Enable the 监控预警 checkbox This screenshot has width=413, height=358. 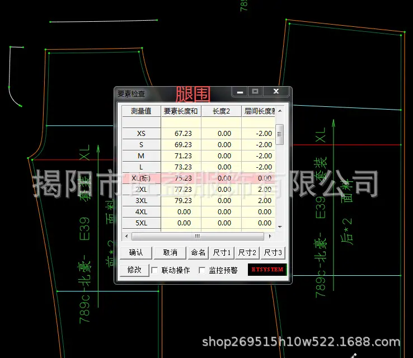202,270
